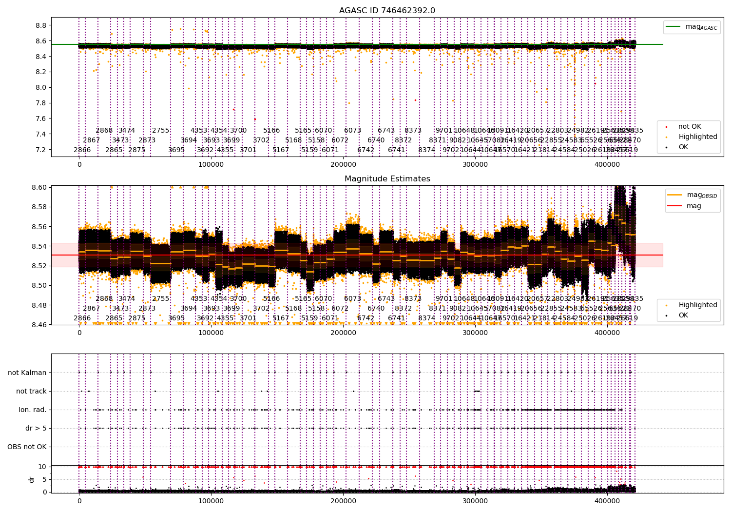
Task: Click y-tick 7.8 in the top plot
Action: 41,103
